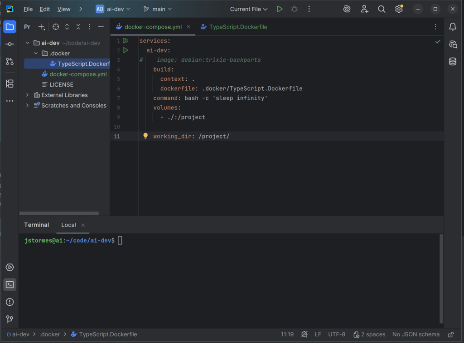
Task: Show the Problems tool window
Action: 10,302
